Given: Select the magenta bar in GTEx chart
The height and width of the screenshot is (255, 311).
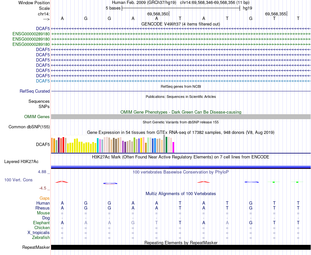Looking at the screenshot, I should click(174, 147).
